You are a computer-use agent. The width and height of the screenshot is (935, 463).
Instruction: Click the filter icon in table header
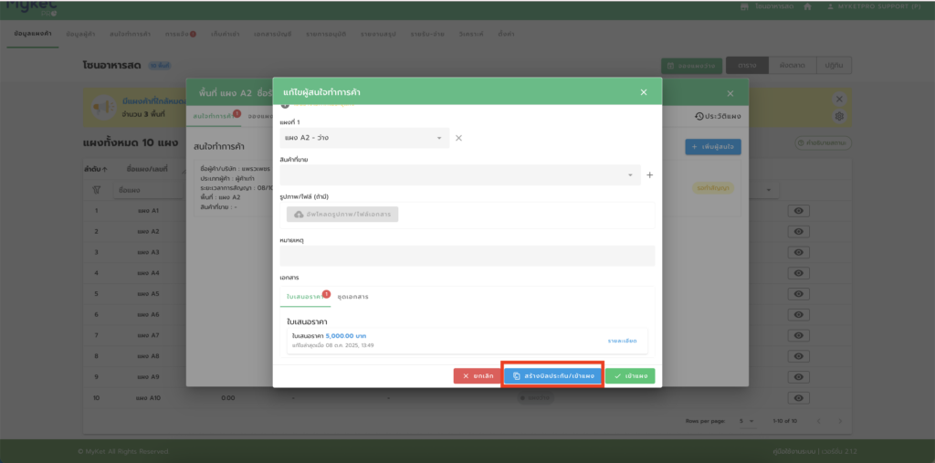pos(97,190)
